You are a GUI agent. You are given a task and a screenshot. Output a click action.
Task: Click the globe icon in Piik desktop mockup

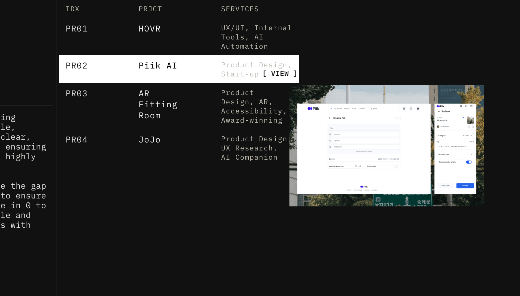[404, 109]
